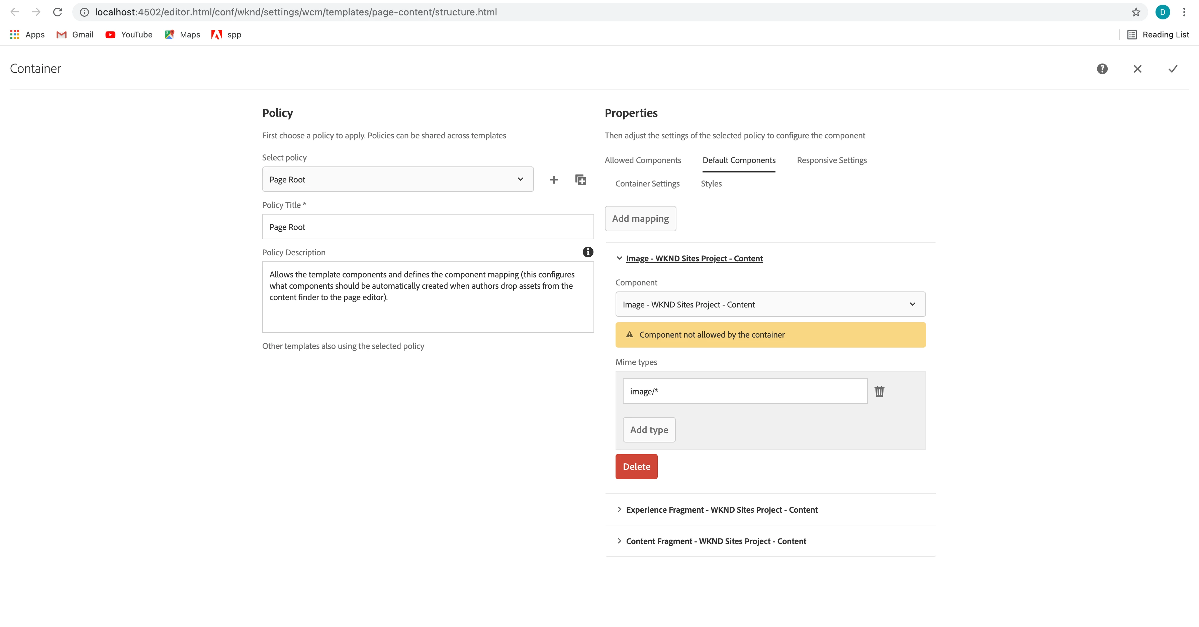Click into the Policy Title field
The image size is (1199, 627).
click(x=427, y=227)
